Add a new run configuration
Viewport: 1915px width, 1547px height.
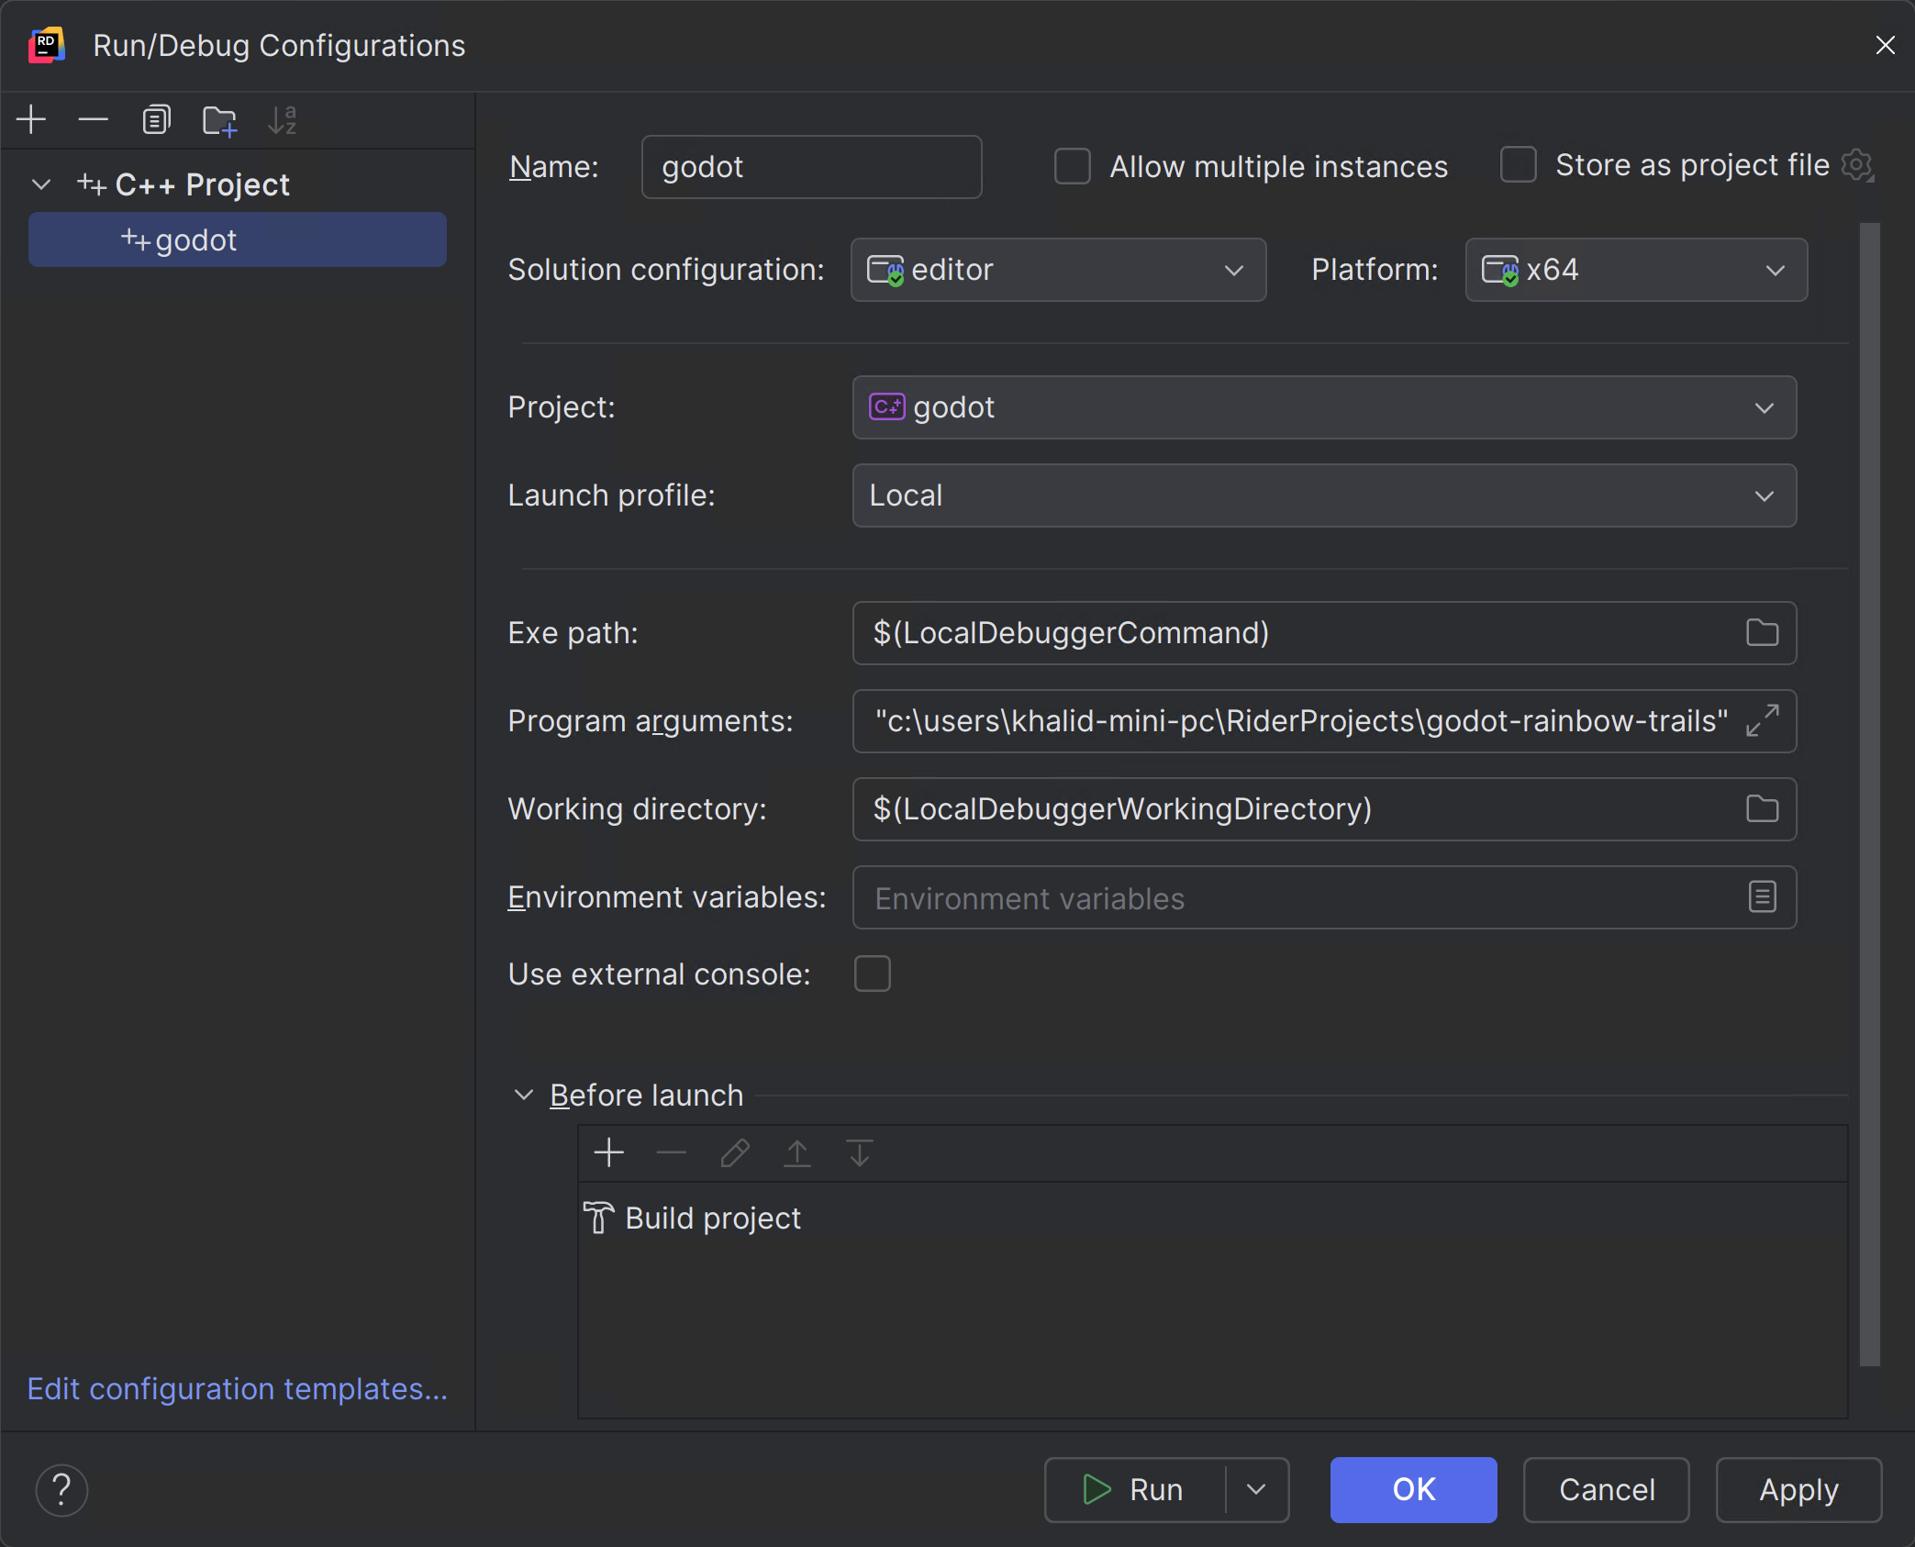[x=30, y=119]
